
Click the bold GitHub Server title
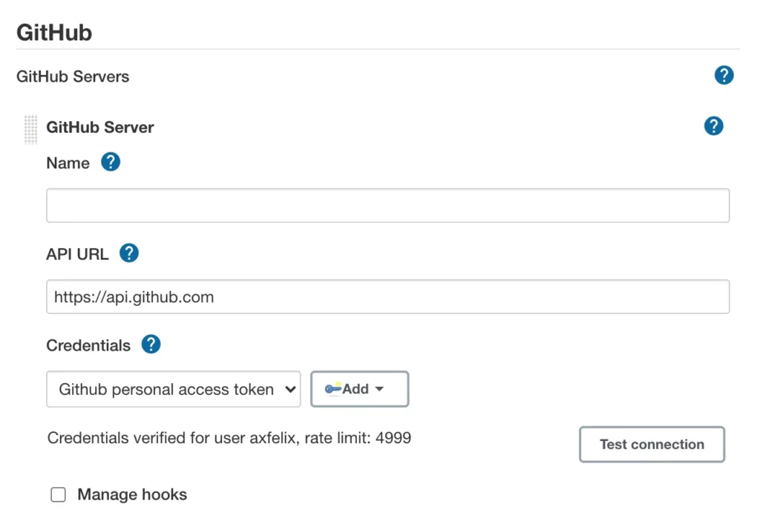(x=100, y=128)
